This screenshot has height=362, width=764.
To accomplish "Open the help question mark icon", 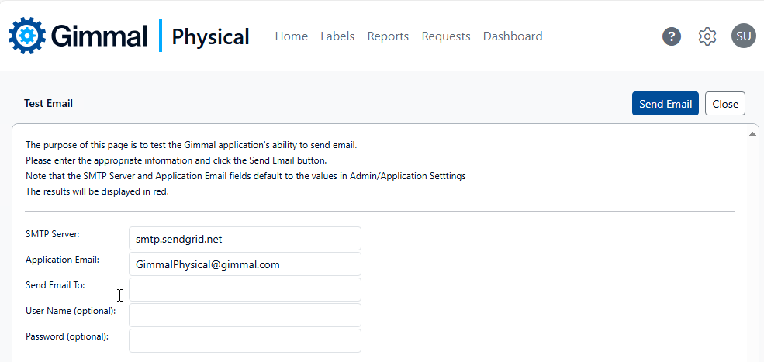I will [672, 36].
